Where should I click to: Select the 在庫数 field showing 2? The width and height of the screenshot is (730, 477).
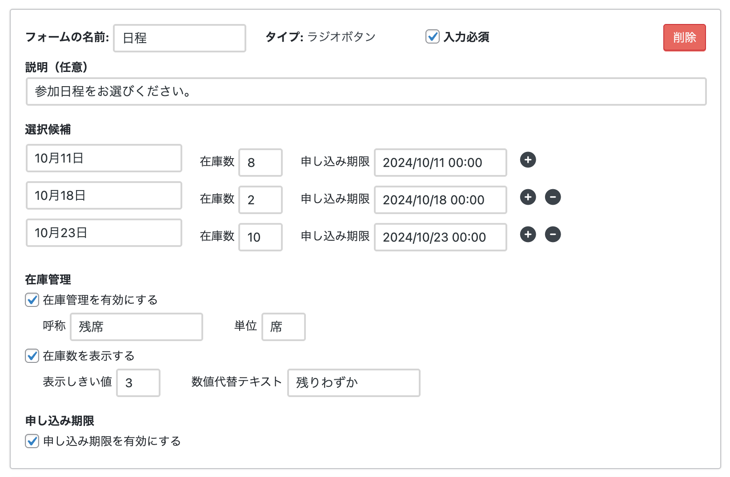(x=260, y=200)
